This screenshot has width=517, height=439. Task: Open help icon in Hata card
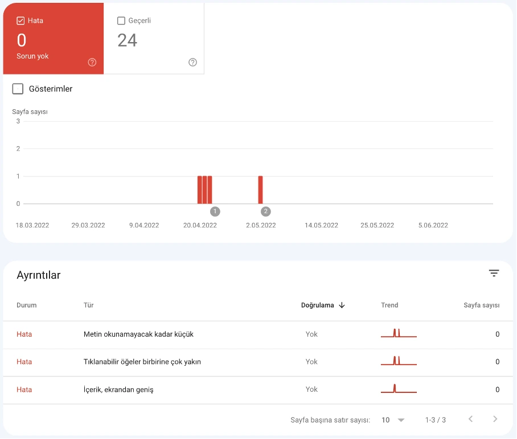click(92, 62)
